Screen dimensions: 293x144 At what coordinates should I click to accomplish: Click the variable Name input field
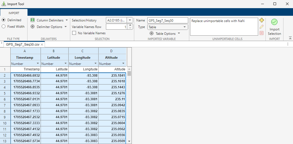tap(167, 20)
